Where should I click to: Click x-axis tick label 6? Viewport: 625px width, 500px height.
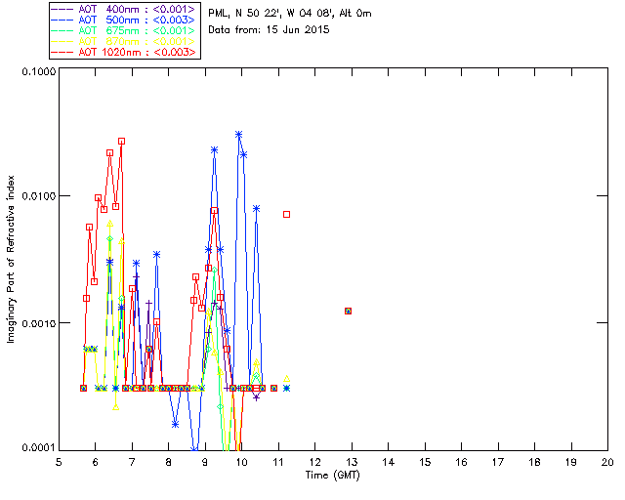pyautogui.click(x=96, y=462)
